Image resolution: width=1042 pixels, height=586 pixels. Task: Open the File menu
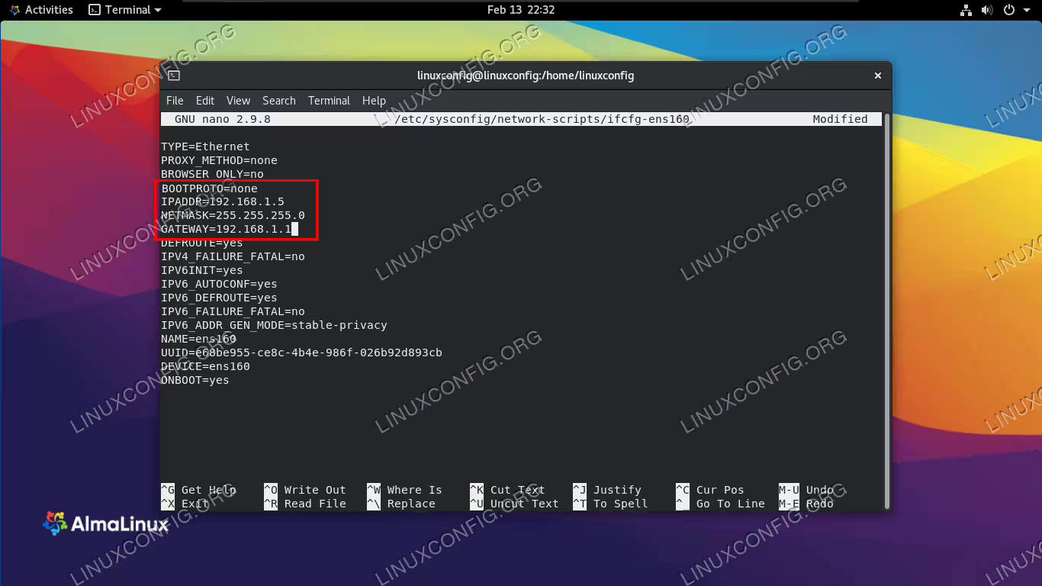(x=175, y=101)
